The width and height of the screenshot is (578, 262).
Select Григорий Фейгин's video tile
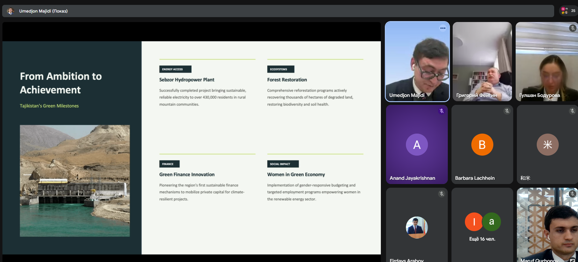(482, 61)
